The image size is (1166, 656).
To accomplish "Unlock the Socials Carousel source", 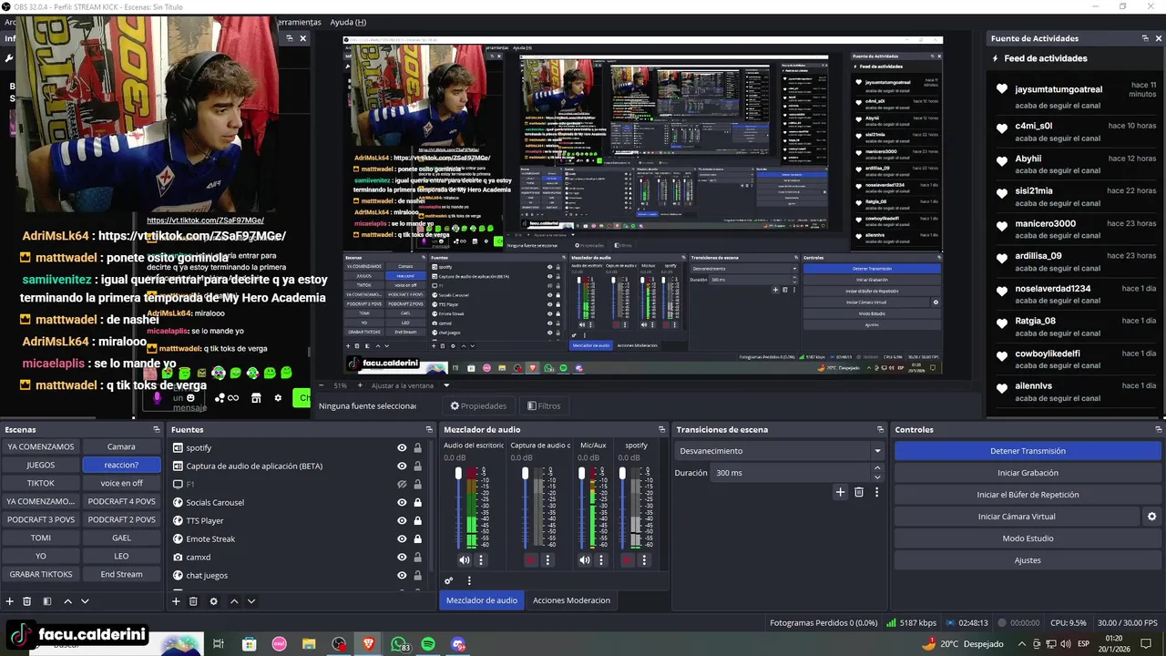I will point(417,502).
